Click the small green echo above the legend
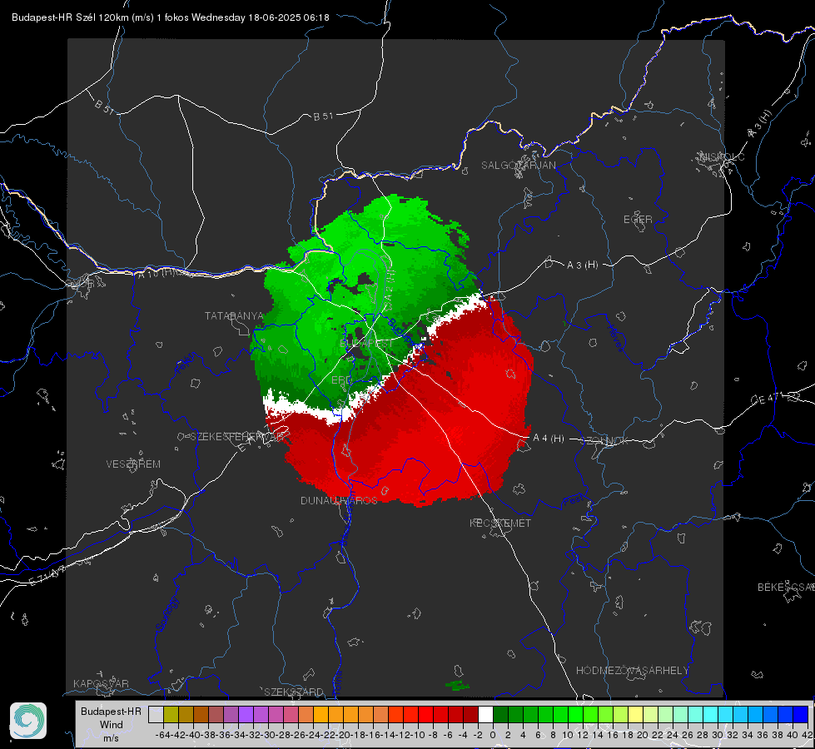Image resolution: width=815 pixels, height=749 pixels. pyautogui.click(x=457, y=686)
